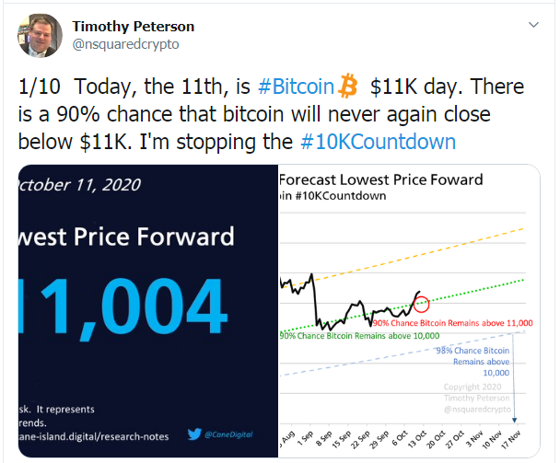Click the orange Bitcoin symbol icon
Image resolution: width=560 pixels, height=463 pixels.
pyautogui.click(x=348, y=87)
